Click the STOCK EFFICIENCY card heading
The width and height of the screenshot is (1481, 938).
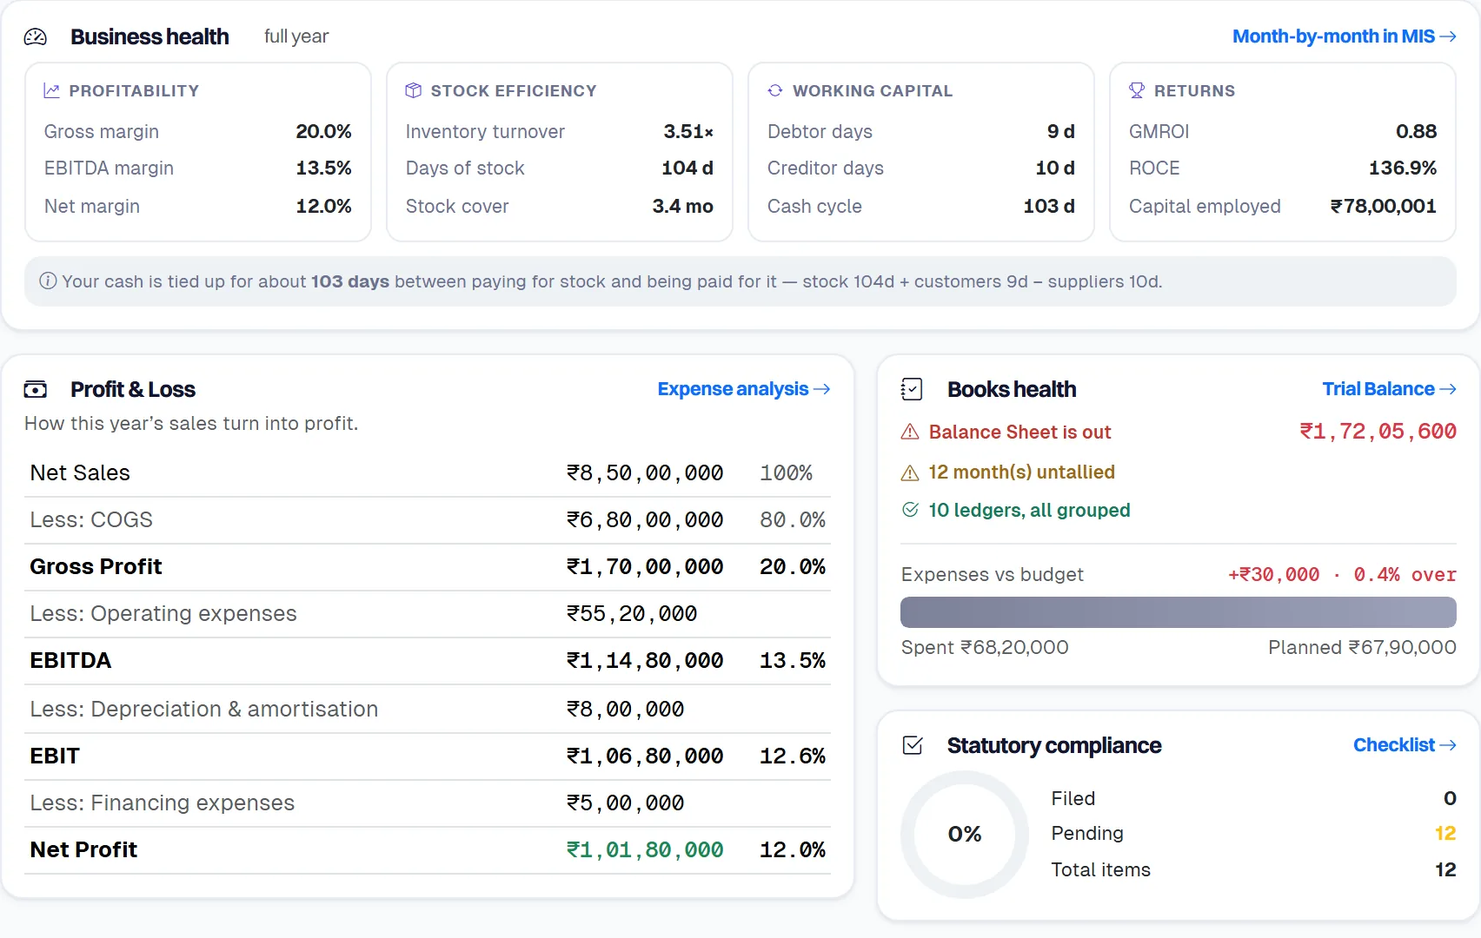point(514,90)
